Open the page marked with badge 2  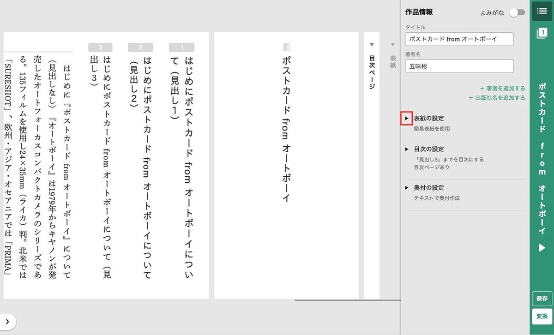point(140,47)
